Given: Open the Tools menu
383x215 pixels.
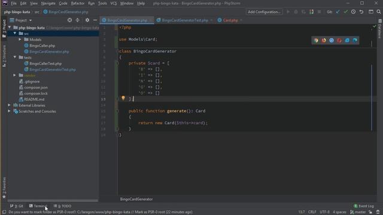Looking at the screenshot, I should (x=102, y=4).
